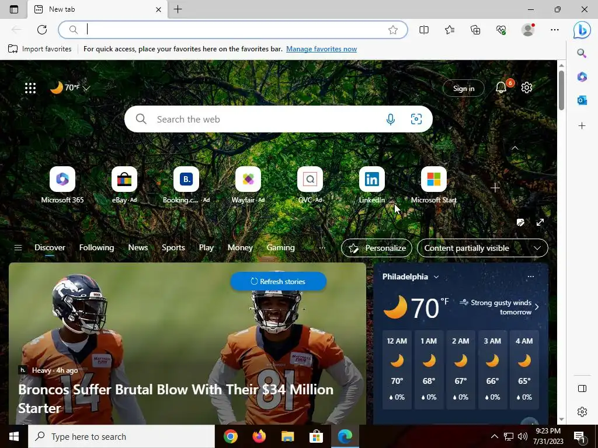The width and height of the screenshot is (598, 448).
Task: Focus the address bar field
Action: pyautogui.click(x=232, y=30)
